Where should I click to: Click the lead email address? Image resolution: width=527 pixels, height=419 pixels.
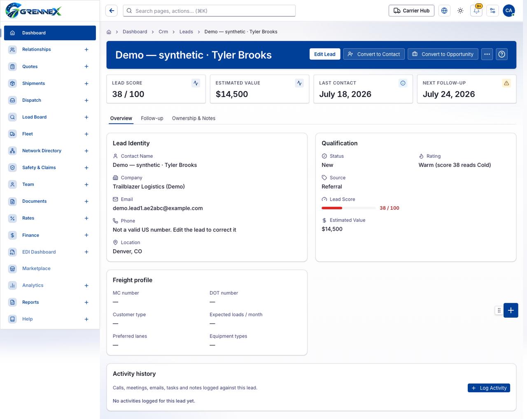click(x=158, y=208)
